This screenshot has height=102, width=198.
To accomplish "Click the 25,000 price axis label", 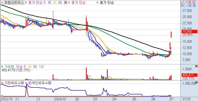I will click(x=187, y=17).
